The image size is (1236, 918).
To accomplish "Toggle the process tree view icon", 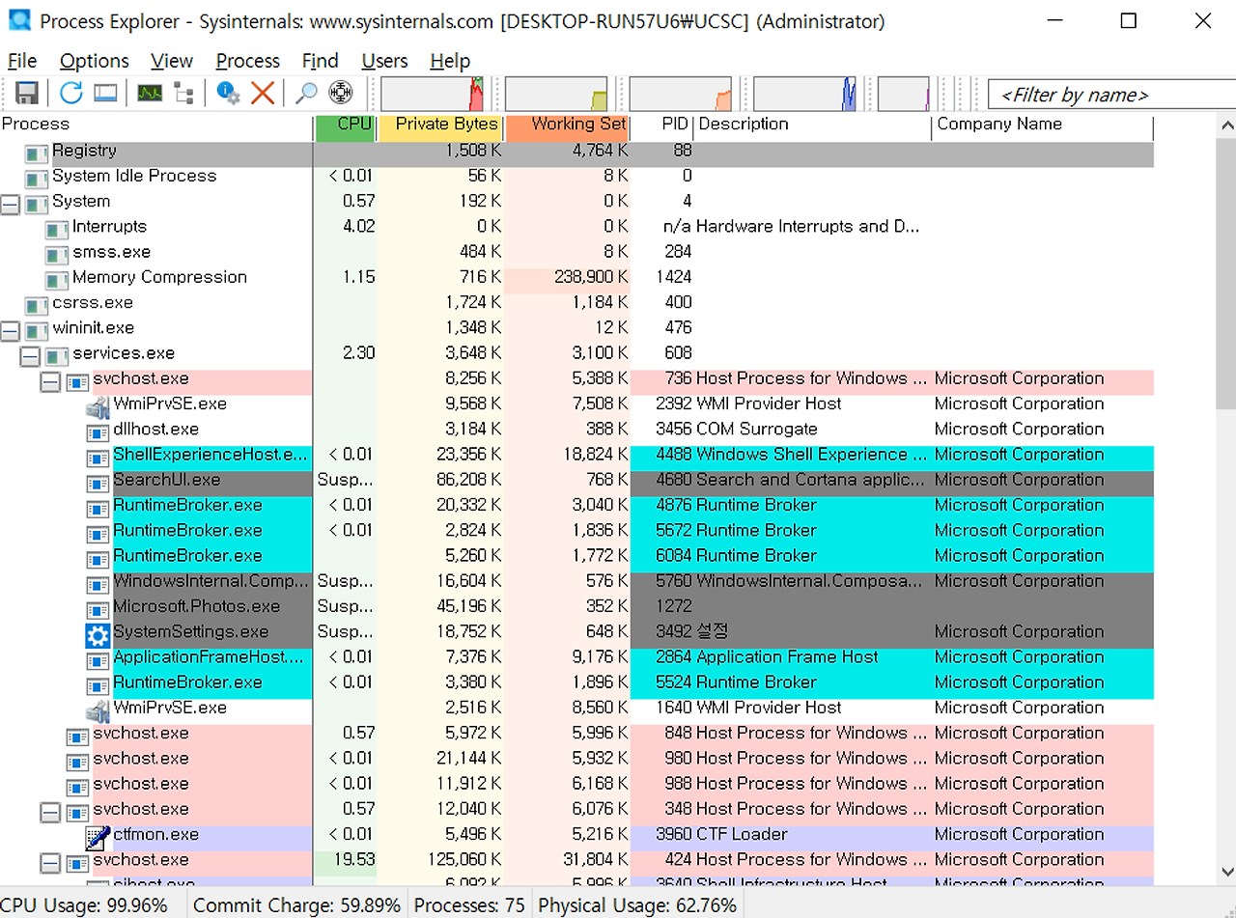I will click(x=183, y=94).
